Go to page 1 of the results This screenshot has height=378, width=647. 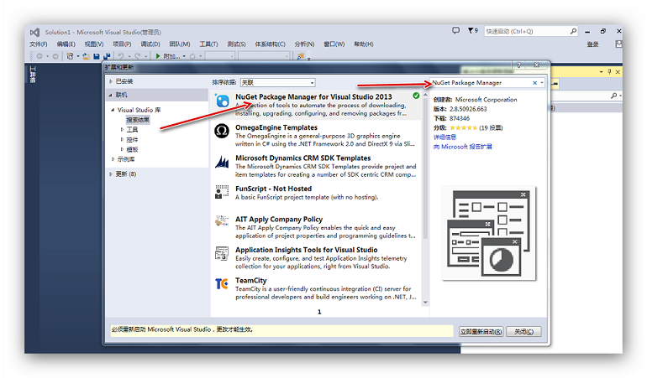[x=319, y=312]
